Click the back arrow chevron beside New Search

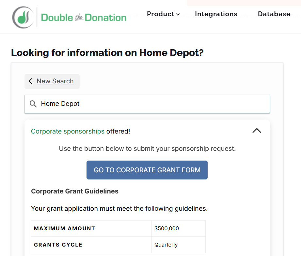coord(30,81)
